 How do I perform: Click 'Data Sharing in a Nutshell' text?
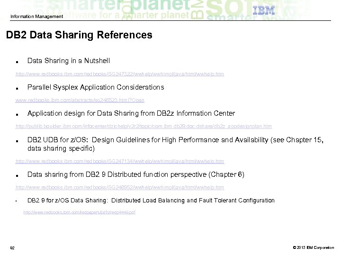69,61
